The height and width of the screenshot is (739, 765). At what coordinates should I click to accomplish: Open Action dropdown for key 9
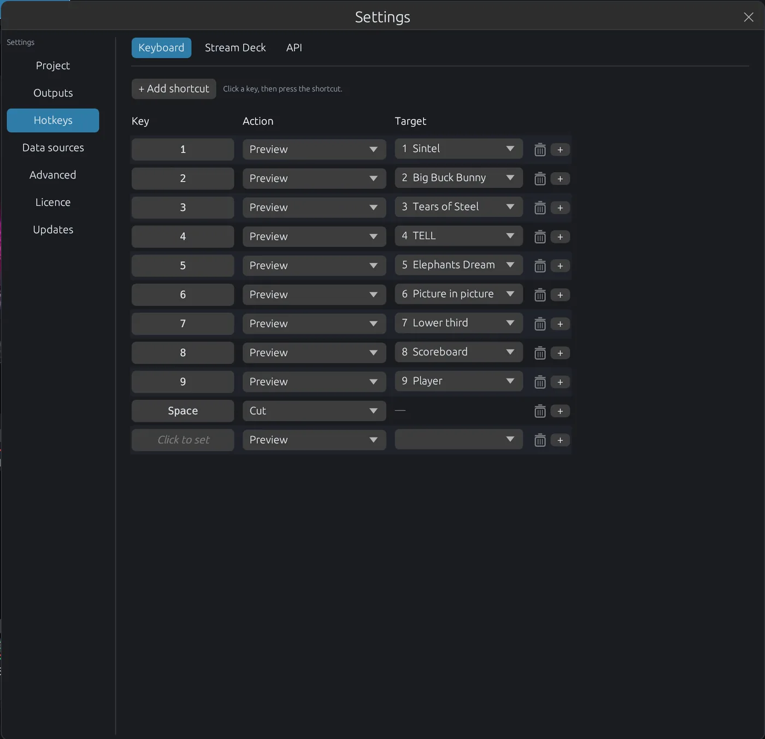click(314, 381)
